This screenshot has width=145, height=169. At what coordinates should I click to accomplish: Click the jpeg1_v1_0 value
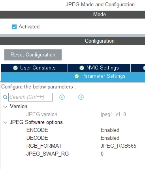113,115
